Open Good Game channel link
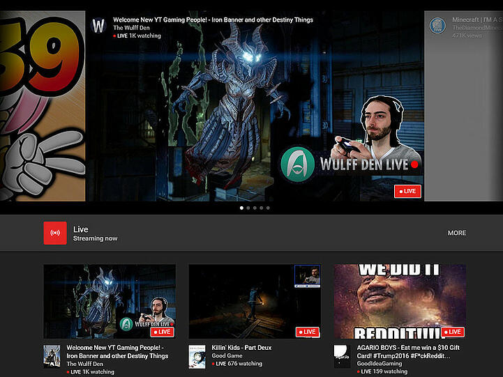503x377 pixels. point(227,355)
